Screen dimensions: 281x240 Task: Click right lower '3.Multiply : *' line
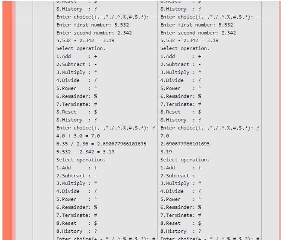tap(181, 183)
